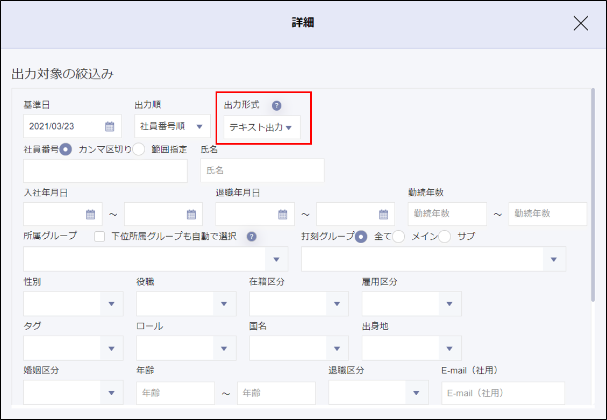Choose サブ radio for 打刻グループ
The image size is (607, 420).
tap(445, 237)
